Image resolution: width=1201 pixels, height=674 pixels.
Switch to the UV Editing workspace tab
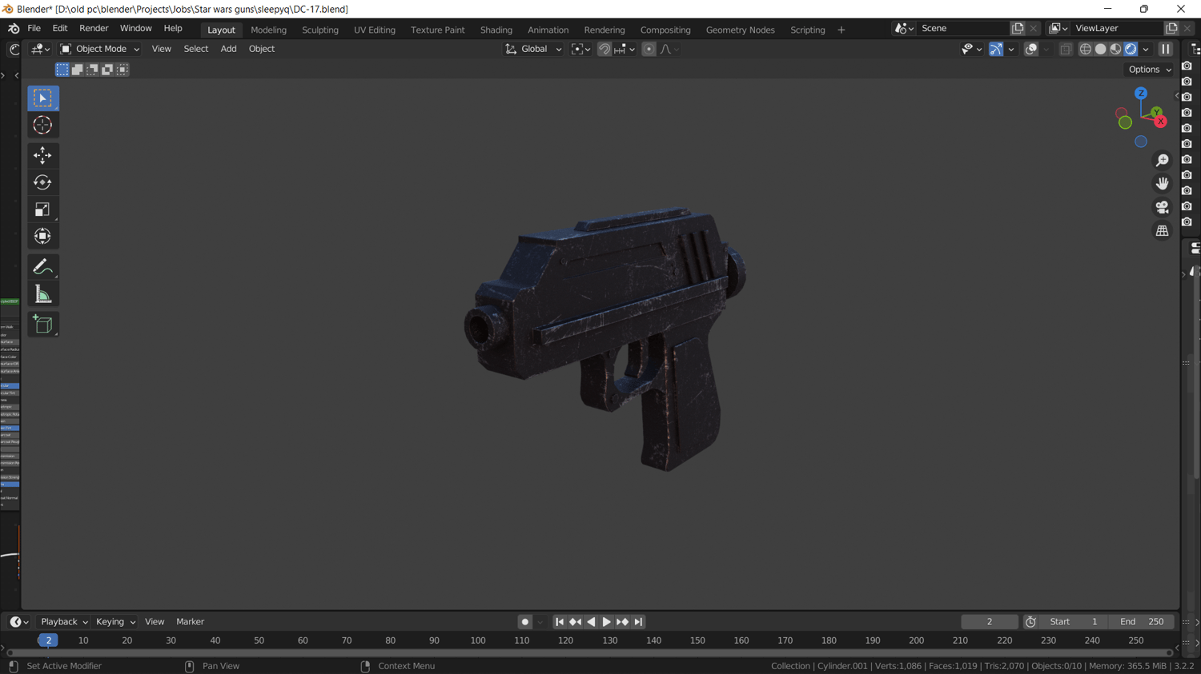[x=375, y=30]
